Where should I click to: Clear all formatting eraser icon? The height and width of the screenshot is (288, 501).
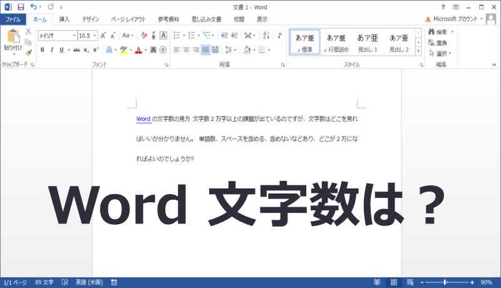pyautogui.click(x=144, y=36)
